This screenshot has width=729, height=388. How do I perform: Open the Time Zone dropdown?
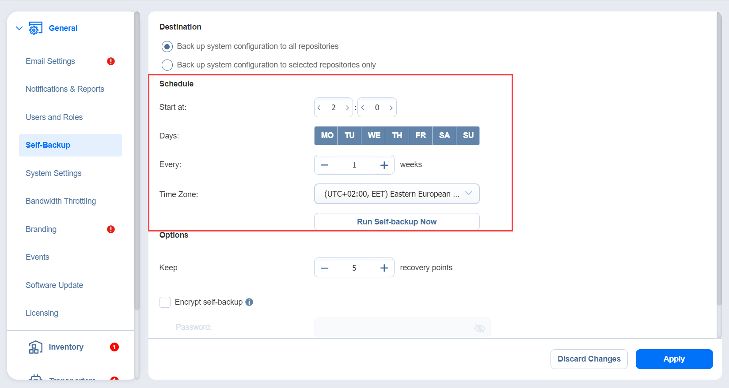[397, 194]
